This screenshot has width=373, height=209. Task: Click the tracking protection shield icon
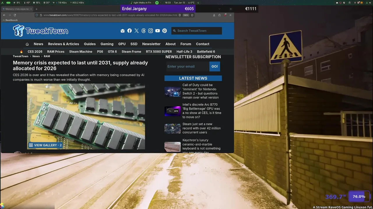point(37,15)
